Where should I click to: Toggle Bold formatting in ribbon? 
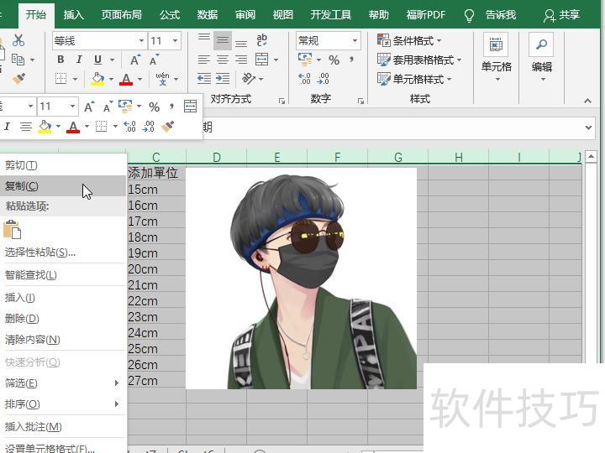[60, 60]
